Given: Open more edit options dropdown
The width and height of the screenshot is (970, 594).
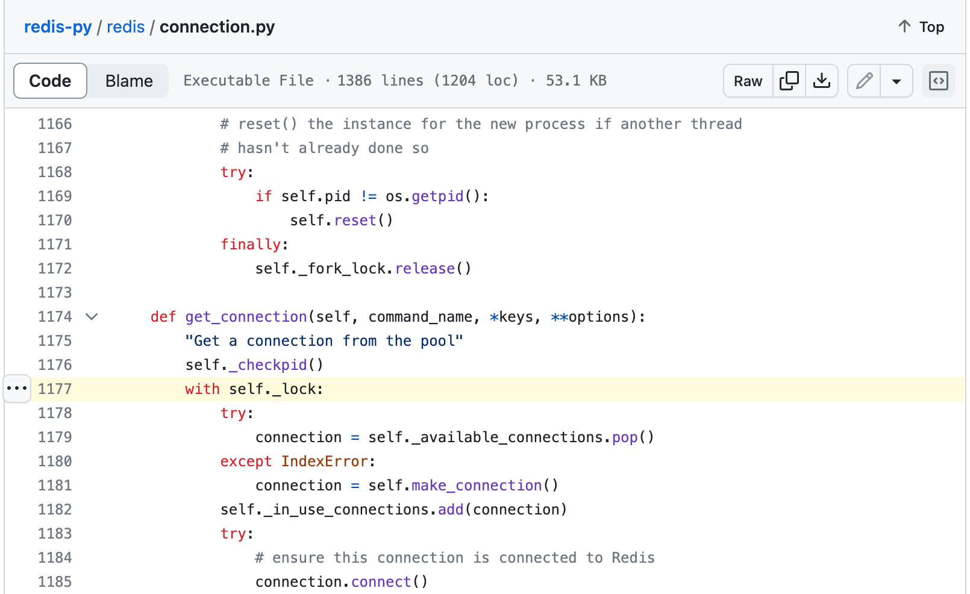Looking at the screenshot, I should pyautogui.click(x=896, y=81).
